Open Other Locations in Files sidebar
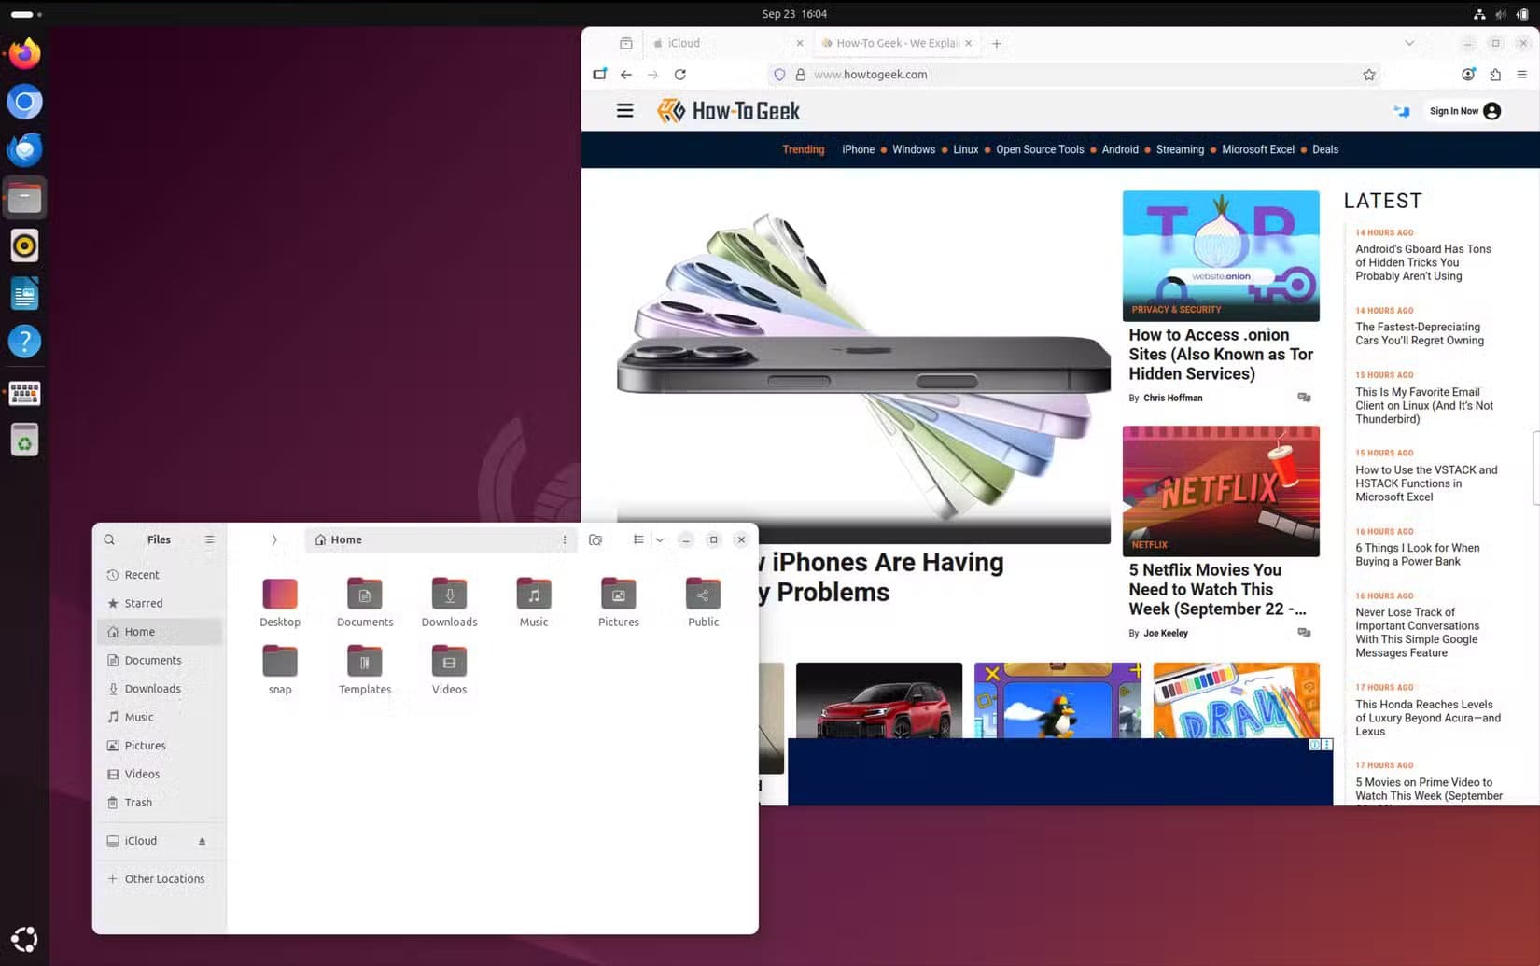 pos(160,879)
